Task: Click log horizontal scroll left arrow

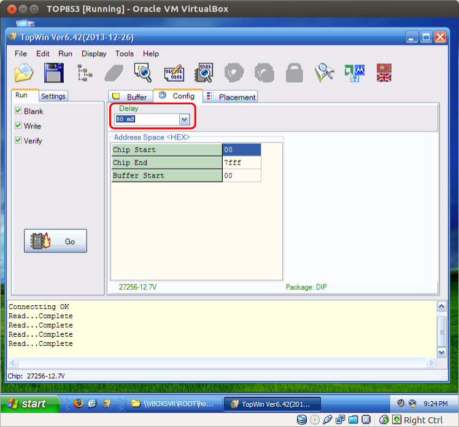Action: click(13, 363)
